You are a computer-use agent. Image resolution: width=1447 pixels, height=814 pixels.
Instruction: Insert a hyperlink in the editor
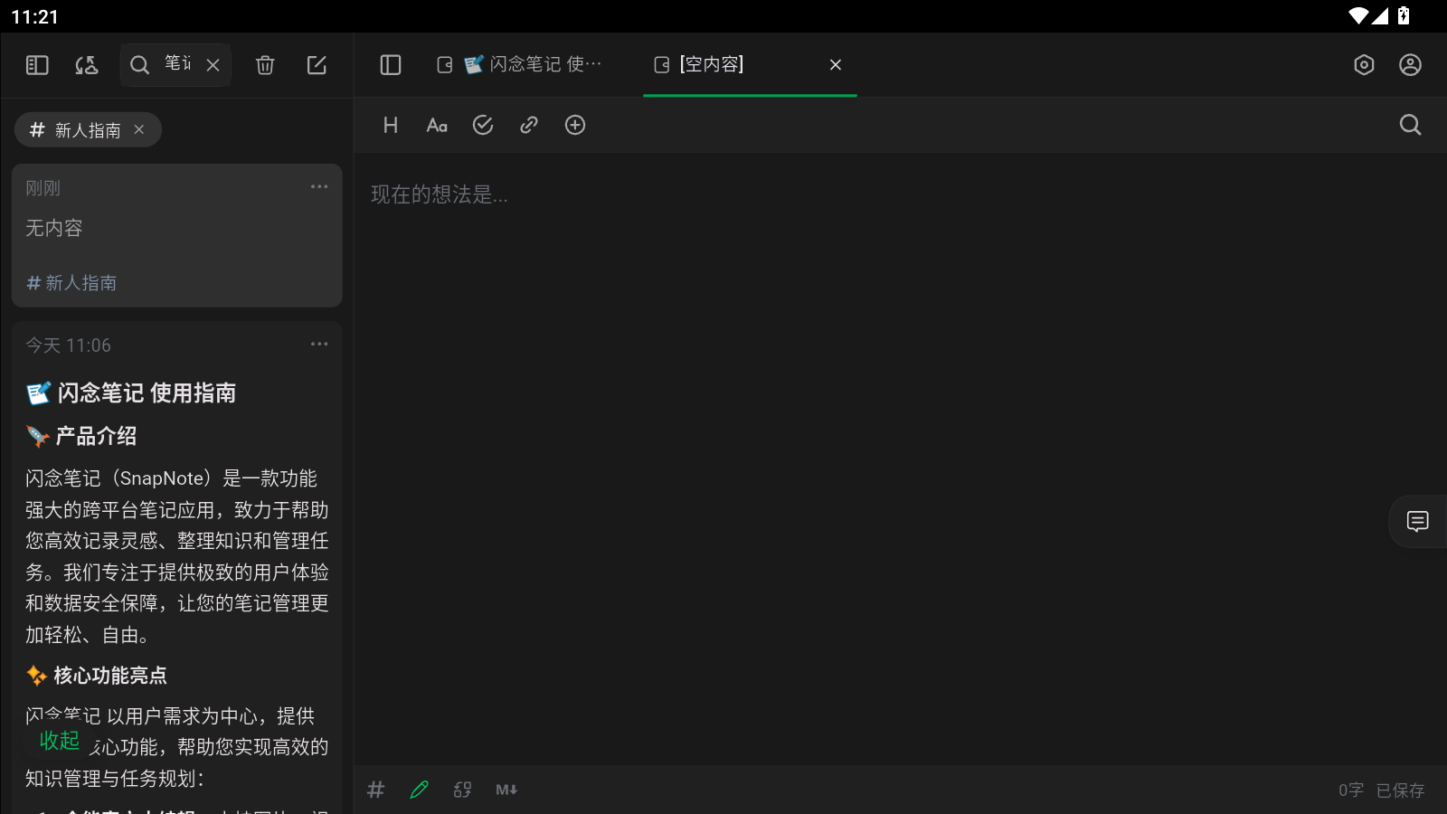(x=529, y=125)
